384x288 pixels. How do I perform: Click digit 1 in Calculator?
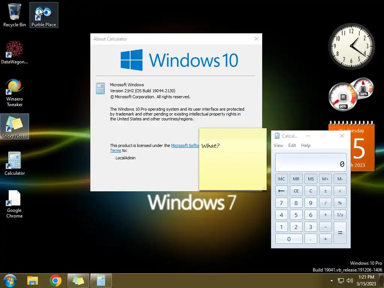click(281, 227)
